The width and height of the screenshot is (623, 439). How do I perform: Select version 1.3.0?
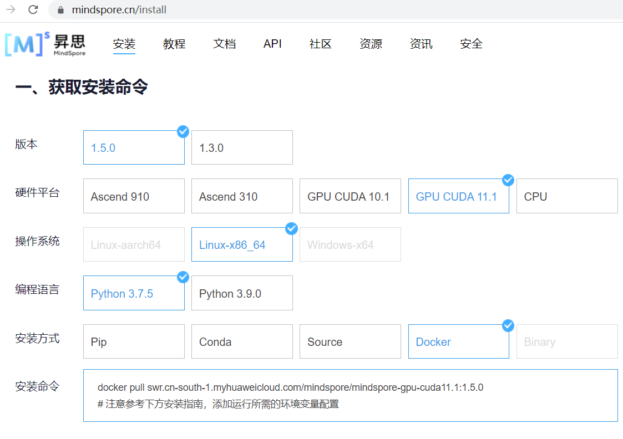(x=242, y=147)
